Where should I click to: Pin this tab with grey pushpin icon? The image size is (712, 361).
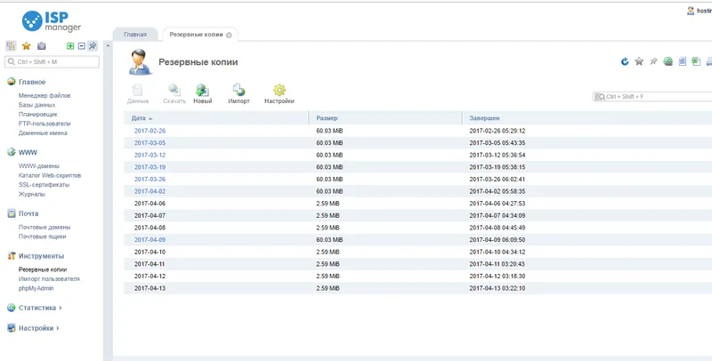click(x=653, y=61)
